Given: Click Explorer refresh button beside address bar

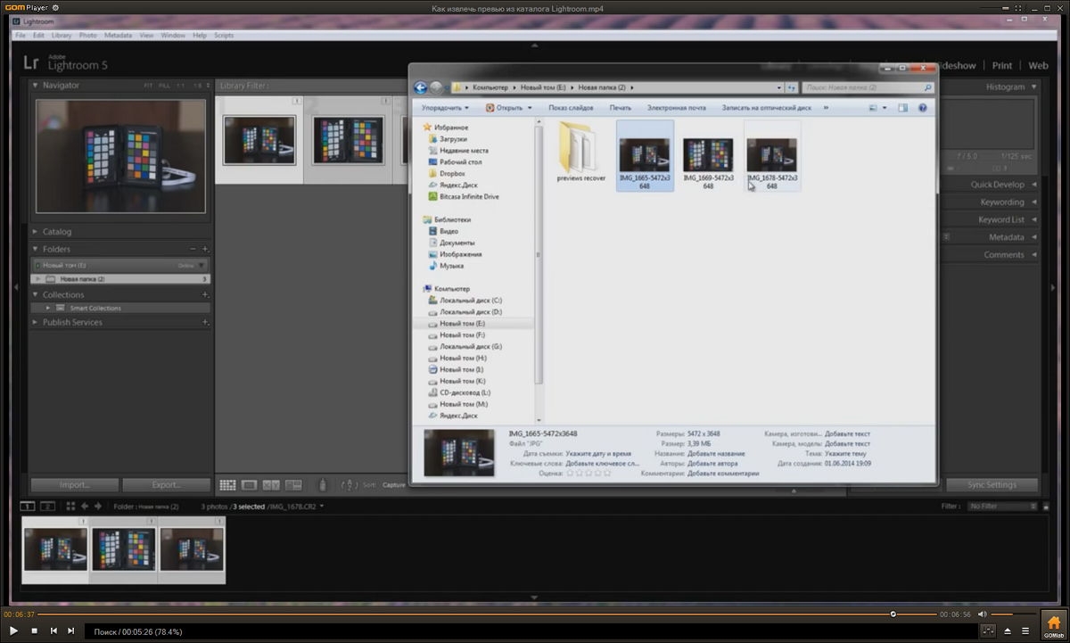Looking at the screenshot, I should pyautogui.click(x=790, y=87).
